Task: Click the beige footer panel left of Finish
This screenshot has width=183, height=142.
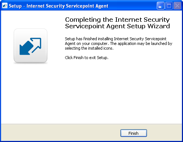Action: [x=61, y=133]
